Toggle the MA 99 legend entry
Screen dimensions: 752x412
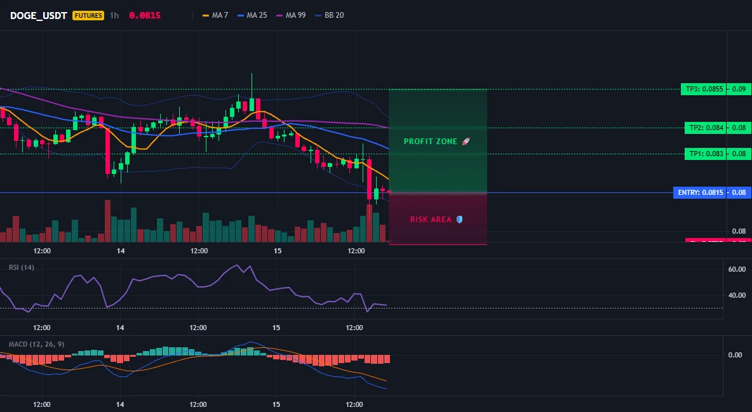291,15
